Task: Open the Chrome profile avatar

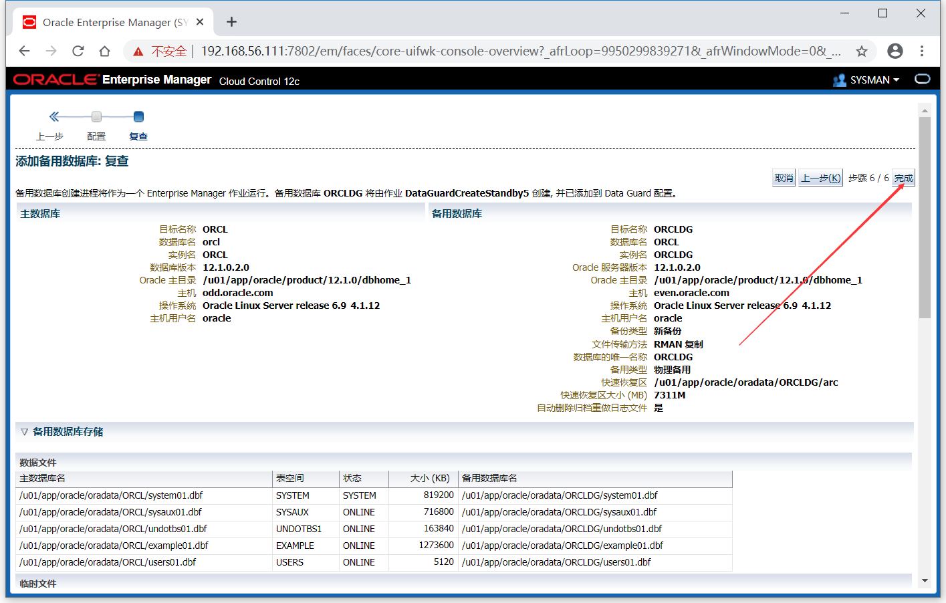Action: coord(895,51)
